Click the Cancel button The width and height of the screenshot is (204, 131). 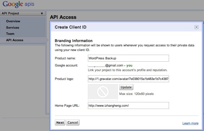coord(73,122)
